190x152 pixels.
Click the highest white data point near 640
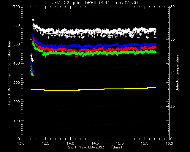[33, 17]
